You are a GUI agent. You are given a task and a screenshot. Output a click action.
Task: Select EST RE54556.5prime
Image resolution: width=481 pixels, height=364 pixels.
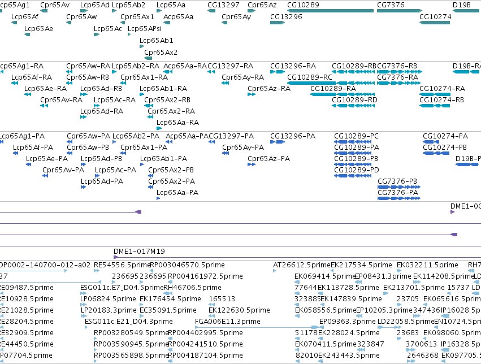click(x=122, y=265)
